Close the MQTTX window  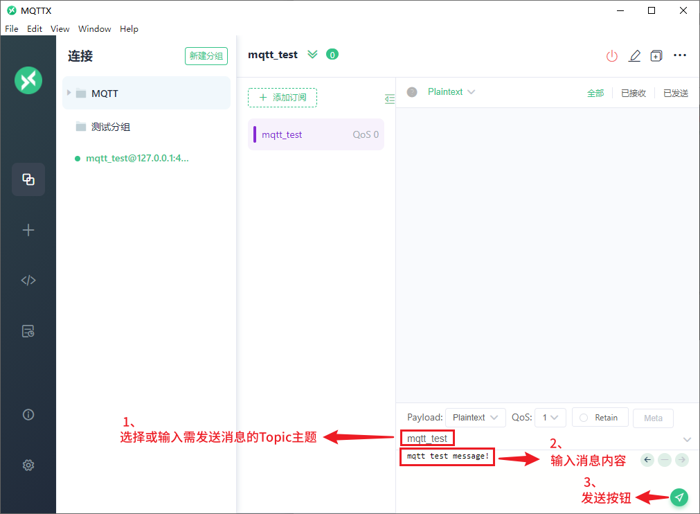[683, 10]
